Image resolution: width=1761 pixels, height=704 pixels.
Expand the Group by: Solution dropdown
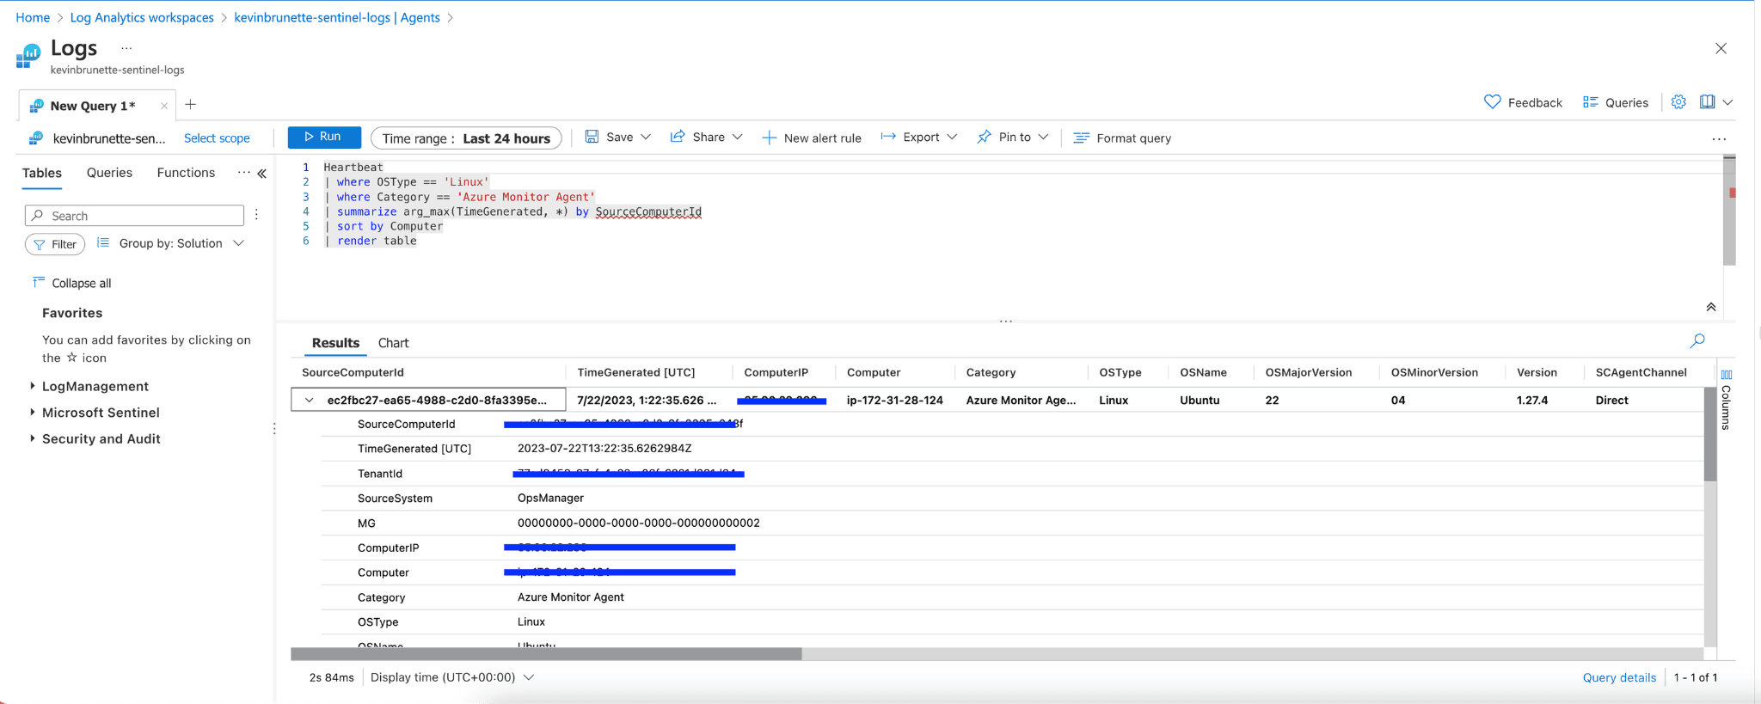point(172,244)
